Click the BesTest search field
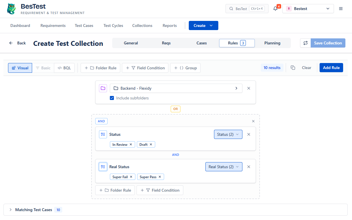Viewport: 352px width, 220px height. (x=247, y=9)
